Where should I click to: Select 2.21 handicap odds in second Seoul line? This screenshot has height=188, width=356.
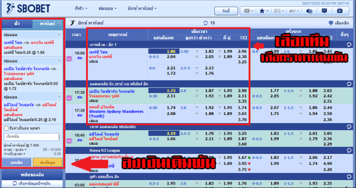point(171,68)
